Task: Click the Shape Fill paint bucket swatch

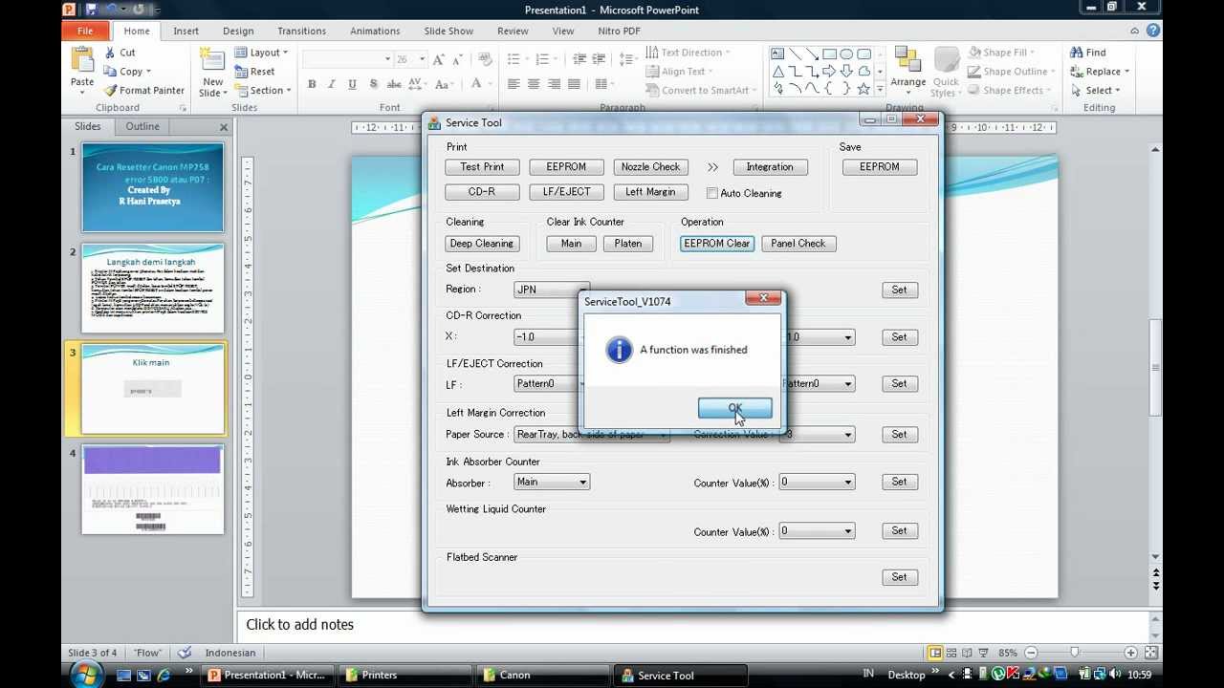Action: click(974, 53)
